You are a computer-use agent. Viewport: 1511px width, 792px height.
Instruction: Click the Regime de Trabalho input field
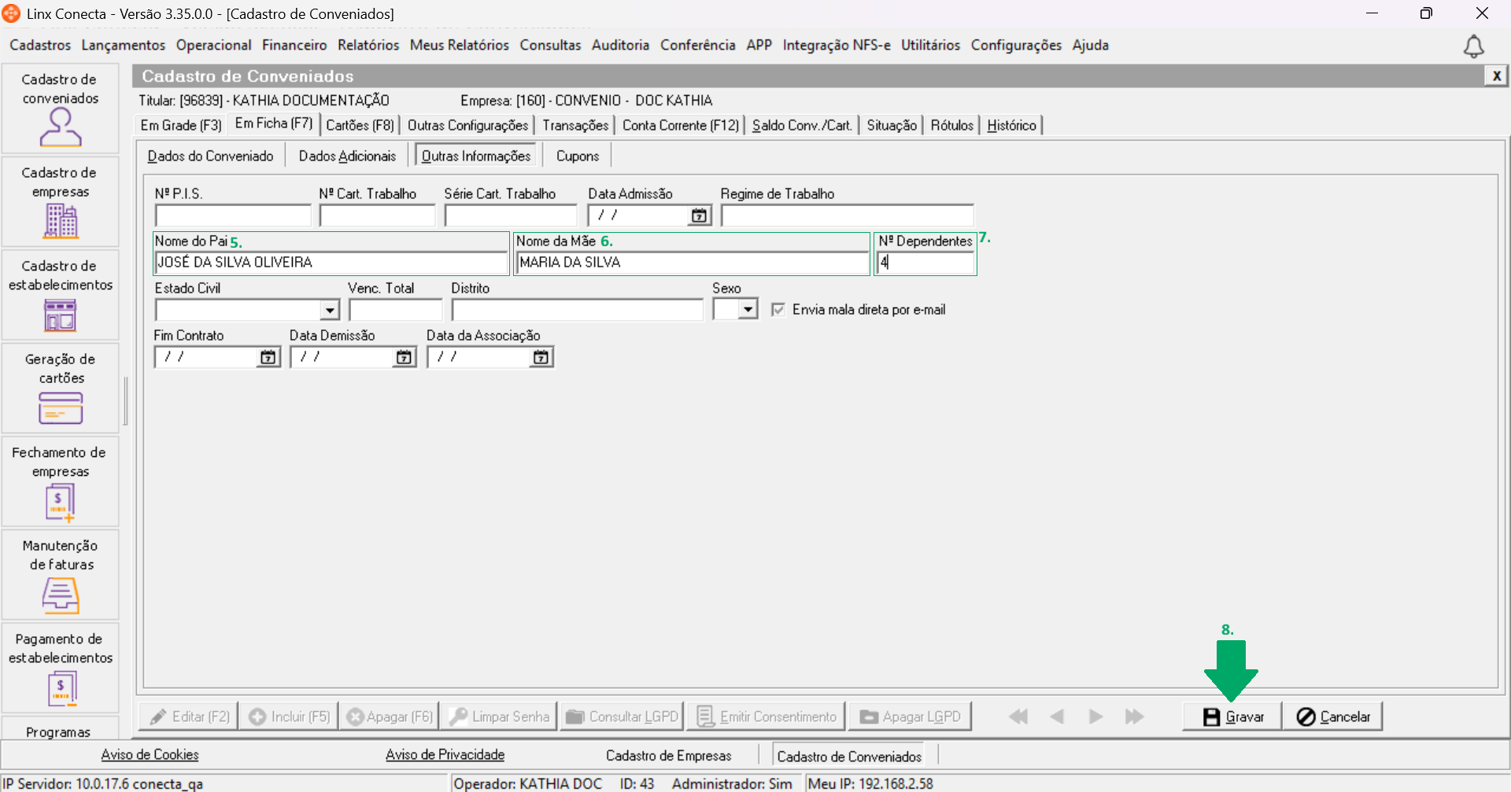coord(848,215)
